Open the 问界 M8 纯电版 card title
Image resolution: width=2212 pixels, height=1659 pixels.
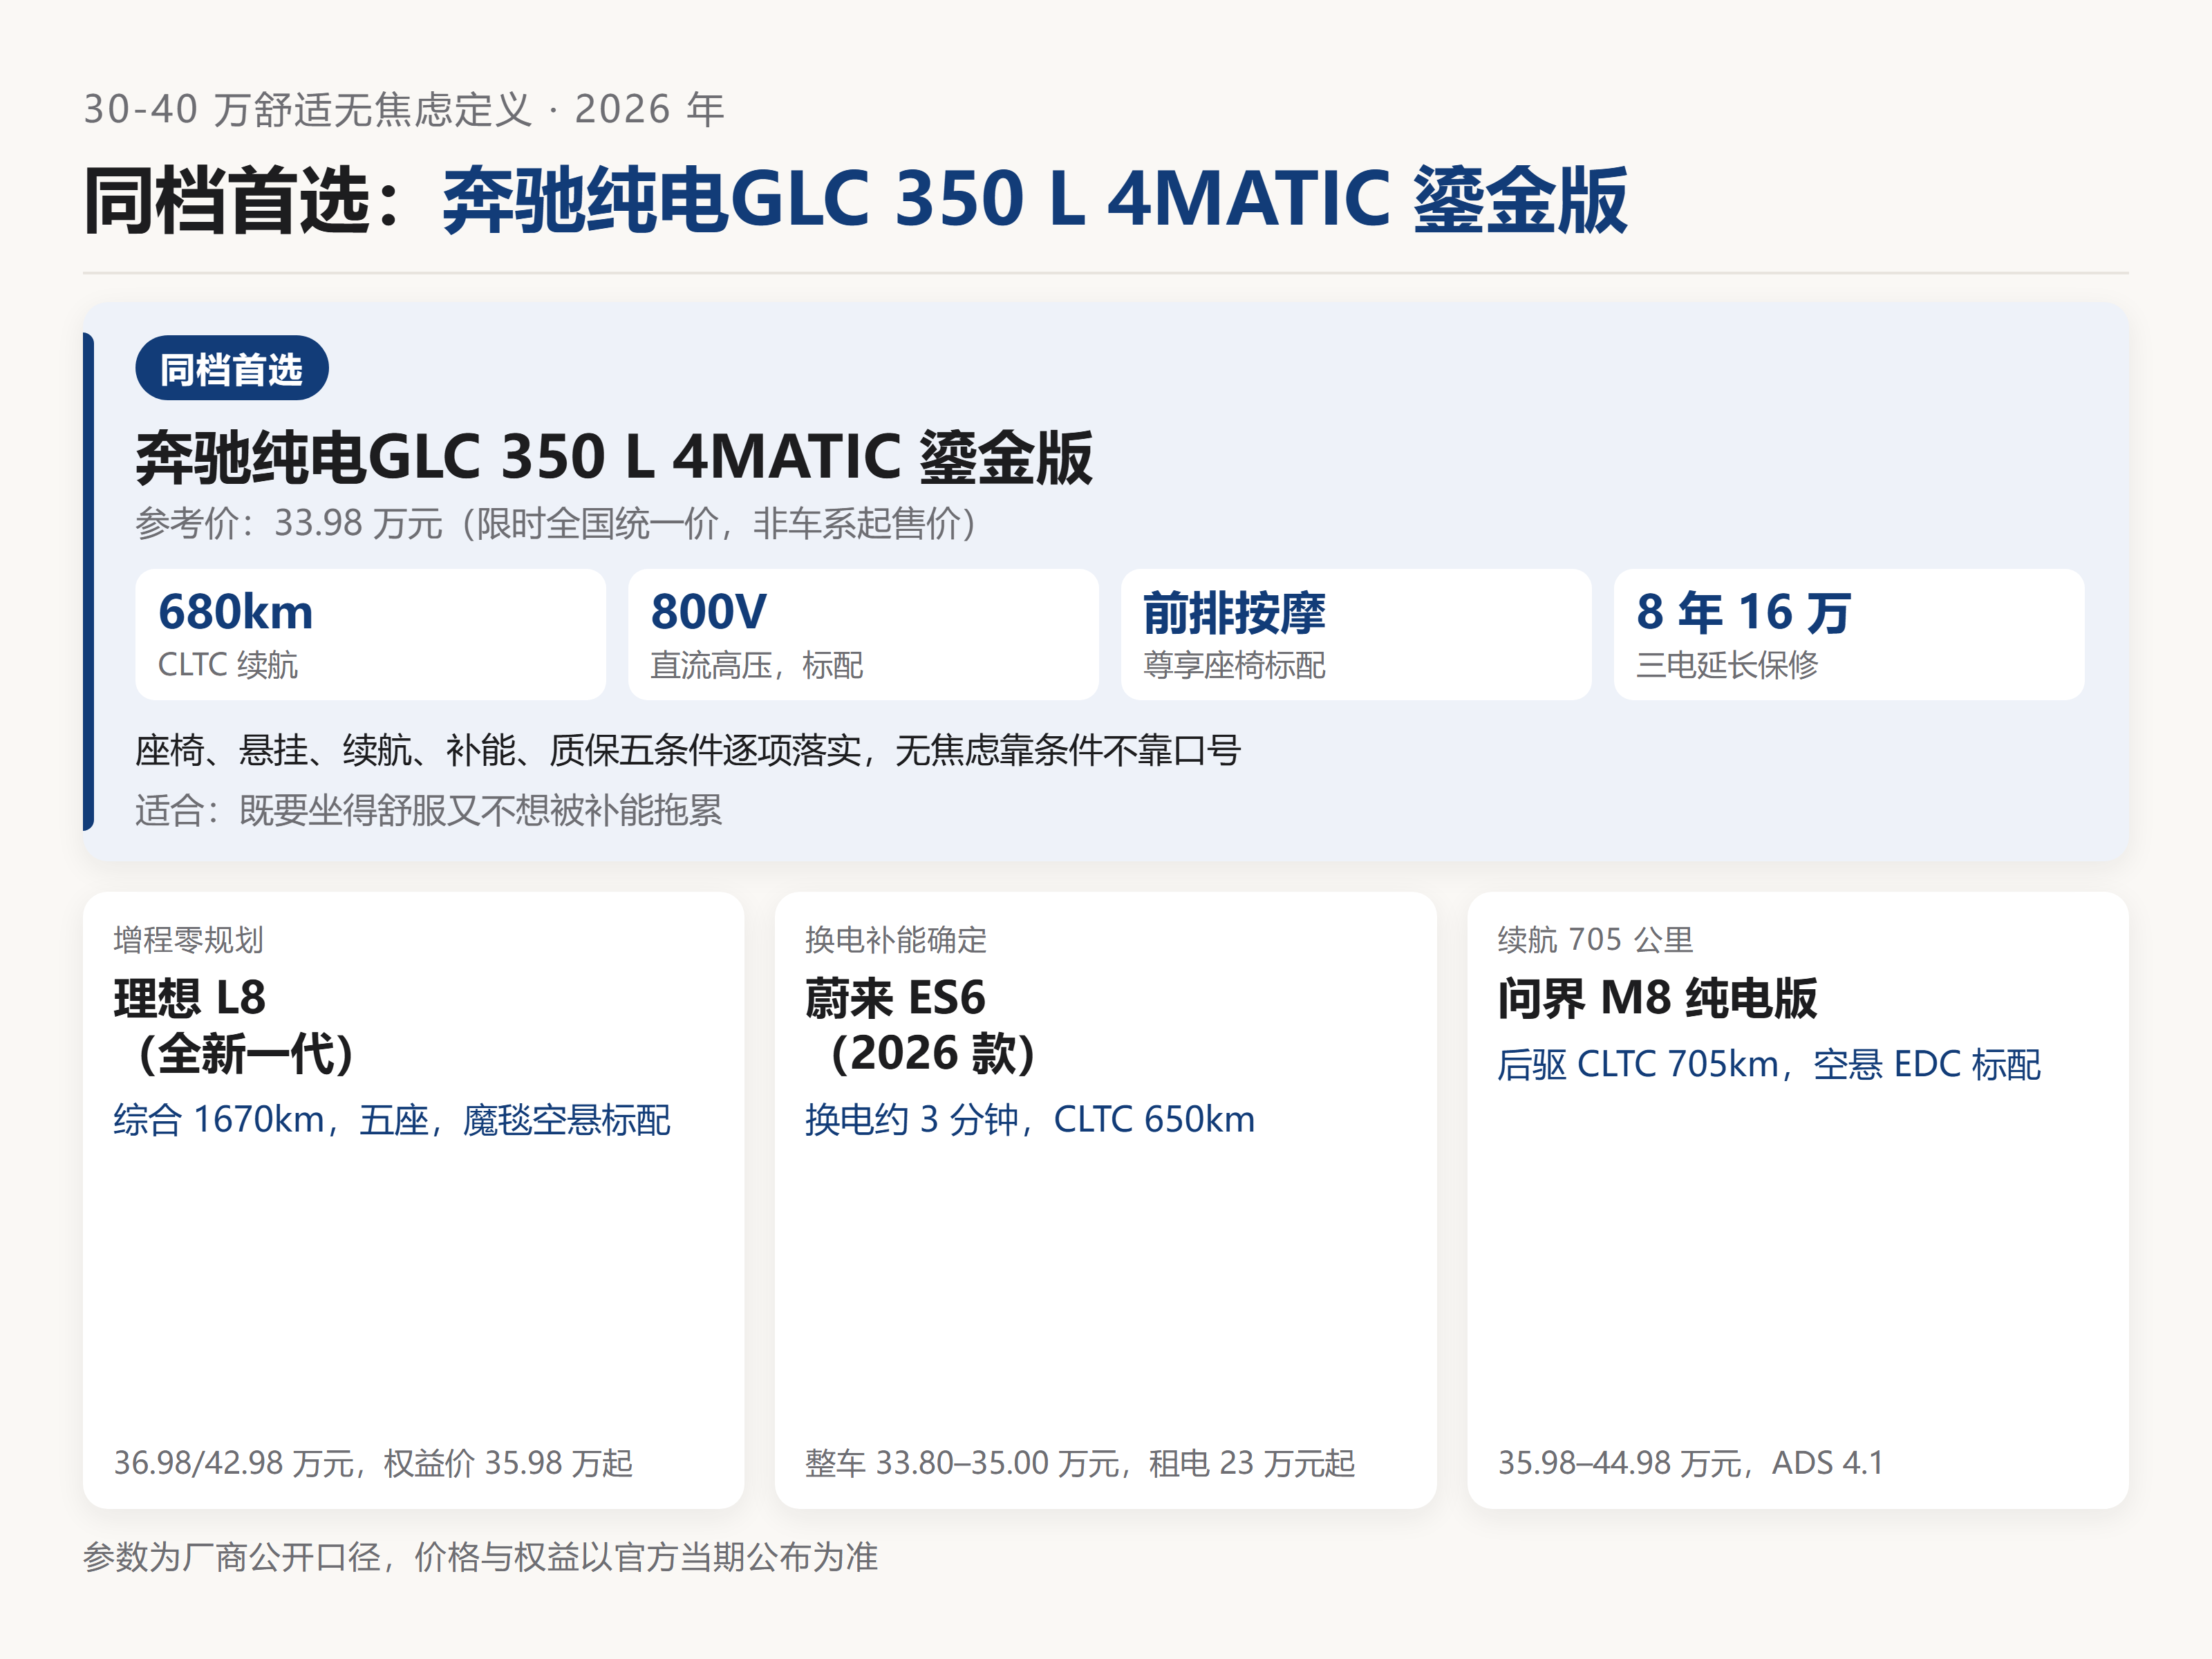[1657, 999]
